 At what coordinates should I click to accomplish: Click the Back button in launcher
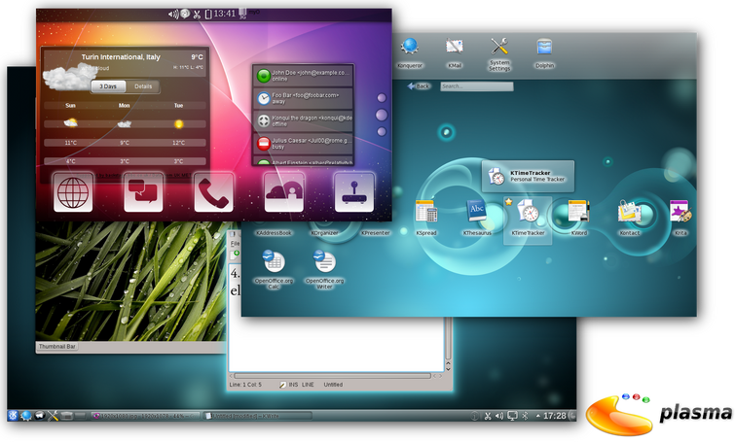click(419, 86)
